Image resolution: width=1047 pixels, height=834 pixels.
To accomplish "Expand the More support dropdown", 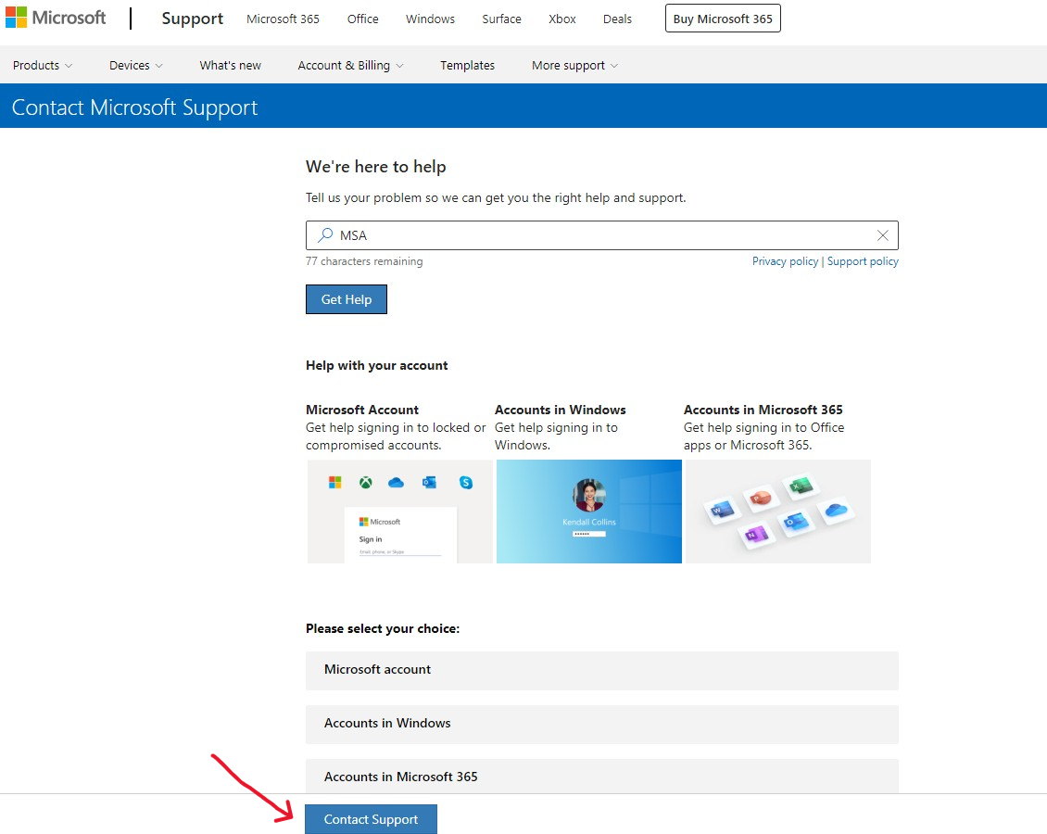I will tap(574, 65).
